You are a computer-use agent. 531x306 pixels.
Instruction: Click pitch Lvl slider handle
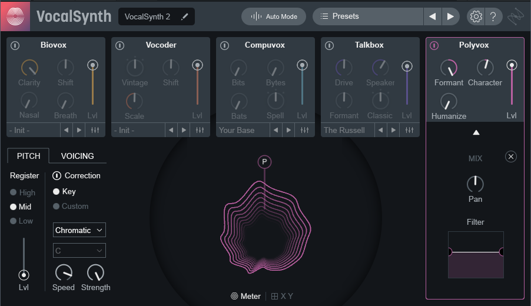pyautogui.click(x=24, y=275)
